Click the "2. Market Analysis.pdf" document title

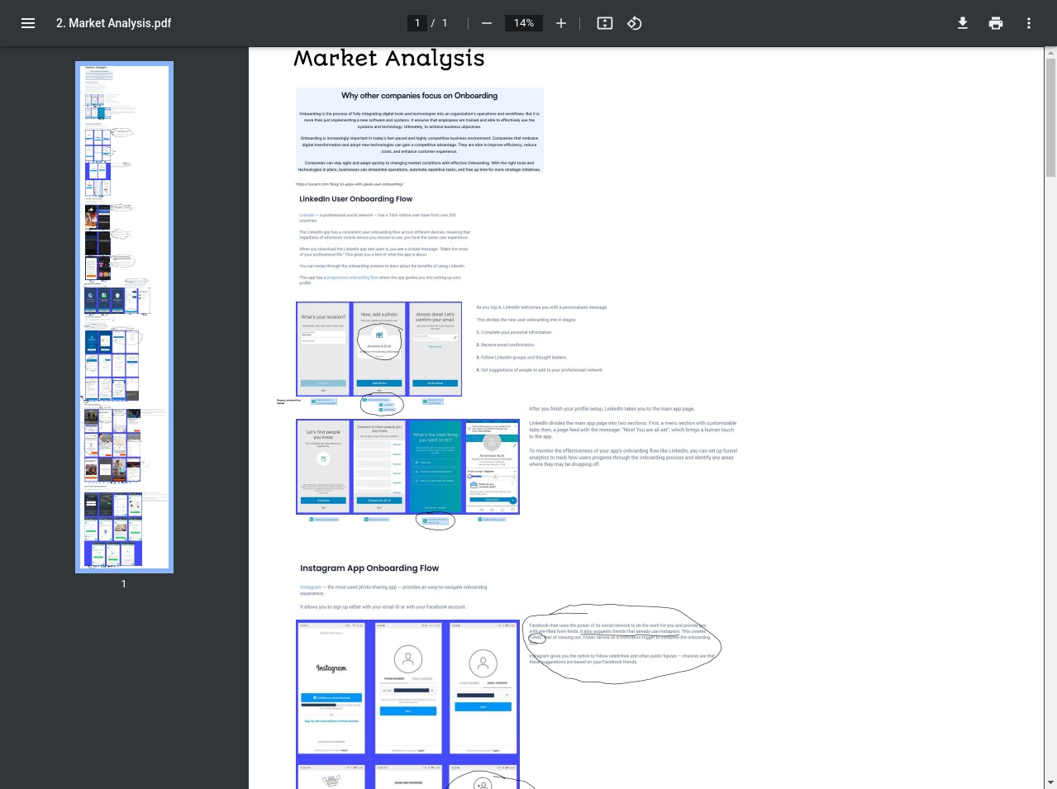[113, 23]
